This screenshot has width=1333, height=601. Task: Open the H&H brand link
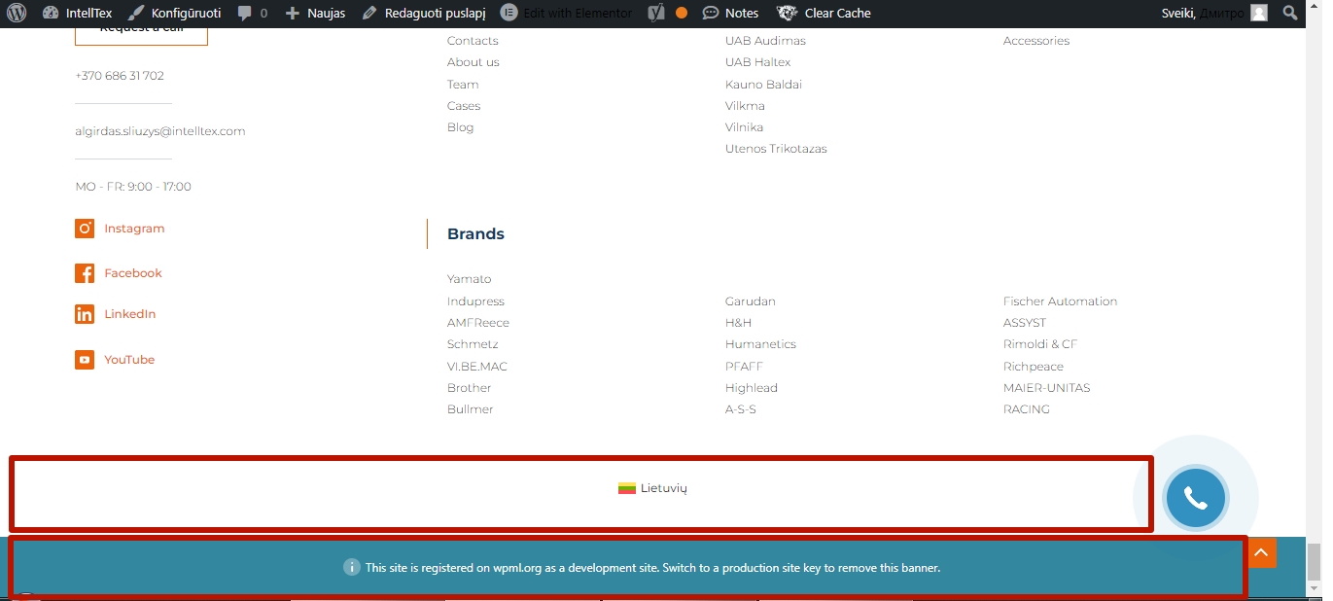click(x=738, y=323)
